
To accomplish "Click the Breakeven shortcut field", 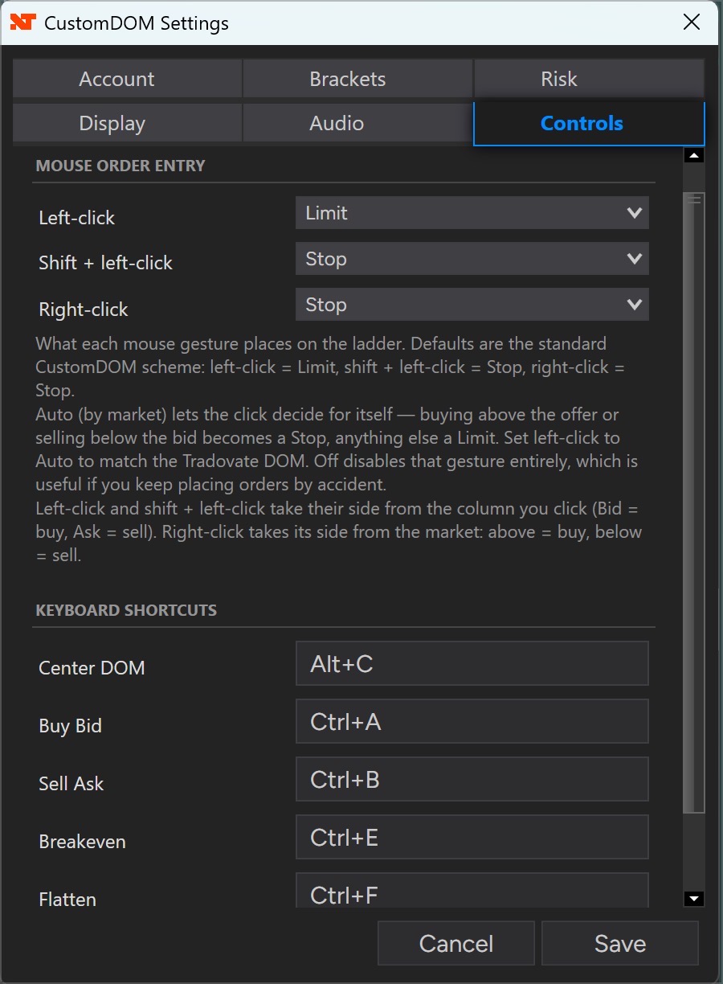I will 472,837.
